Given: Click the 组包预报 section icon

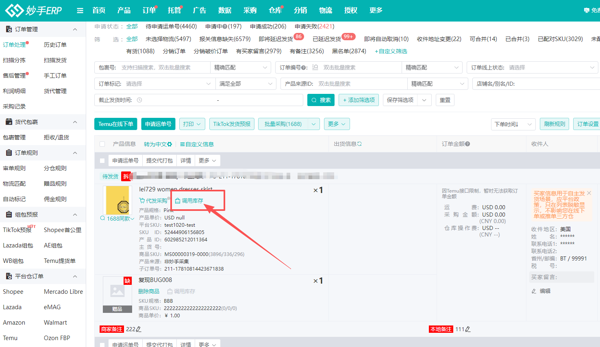Looking at the screenshot, I should point(9,215).
